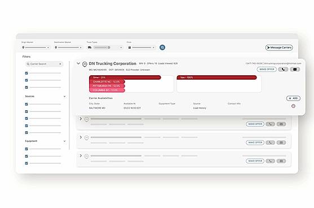Click the truck status icon beside DN Trucking
The image size is (314, 208).
(x=85, y=64)
